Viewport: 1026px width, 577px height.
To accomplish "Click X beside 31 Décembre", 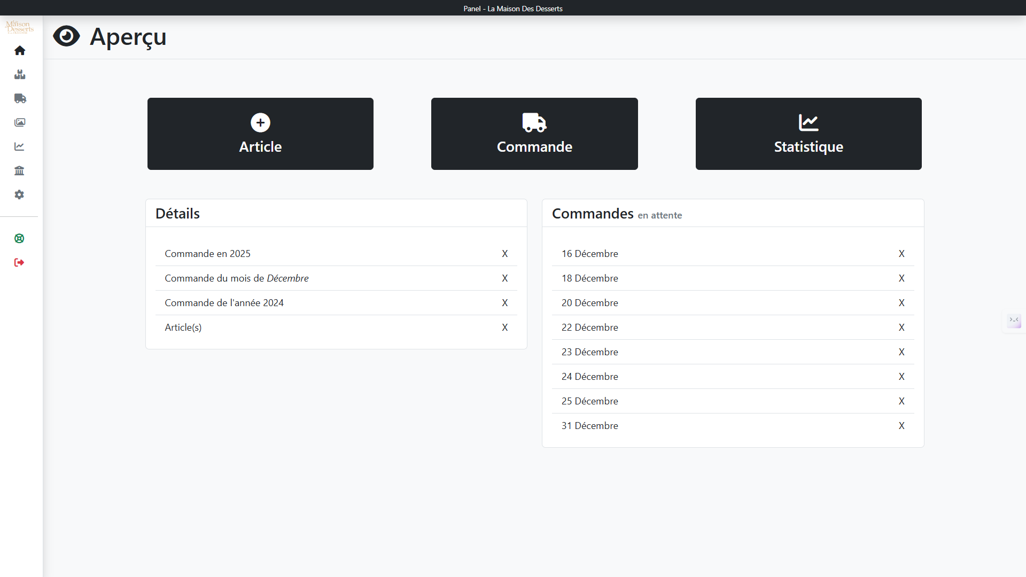I will [901, 426].
